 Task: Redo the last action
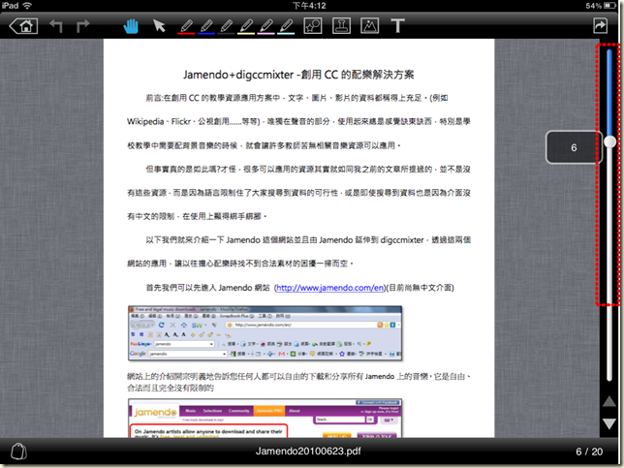82,26
